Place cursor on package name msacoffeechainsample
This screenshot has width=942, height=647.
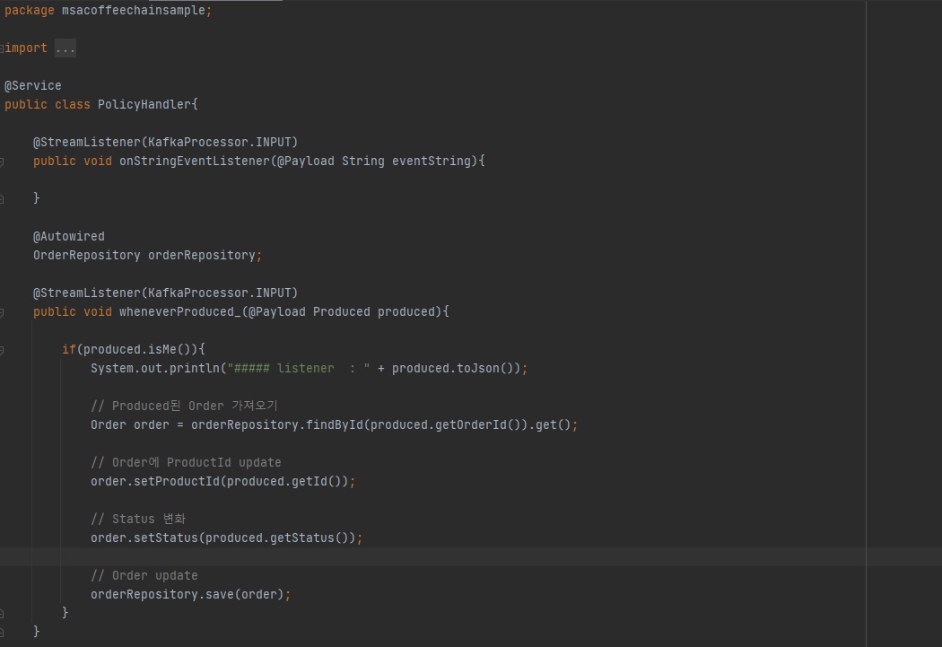[134, 10]
